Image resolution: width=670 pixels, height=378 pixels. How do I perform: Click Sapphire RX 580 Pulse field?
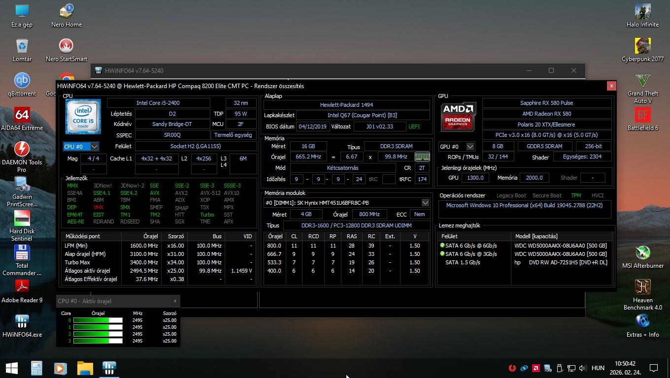(x=547, y=103)
